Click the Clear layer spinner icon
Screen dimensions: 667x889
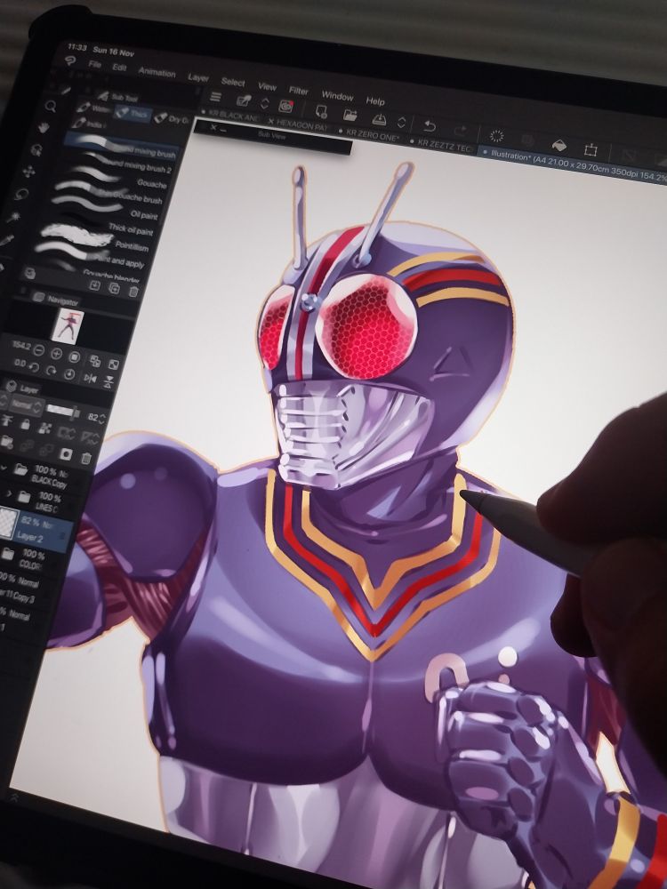(x=496, y=135)
